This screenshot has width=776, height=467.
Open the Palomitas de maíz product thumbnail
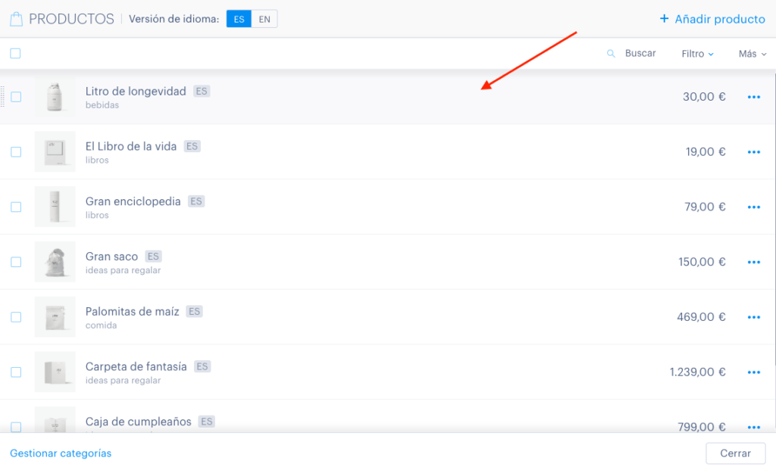(x=55, y=317)
